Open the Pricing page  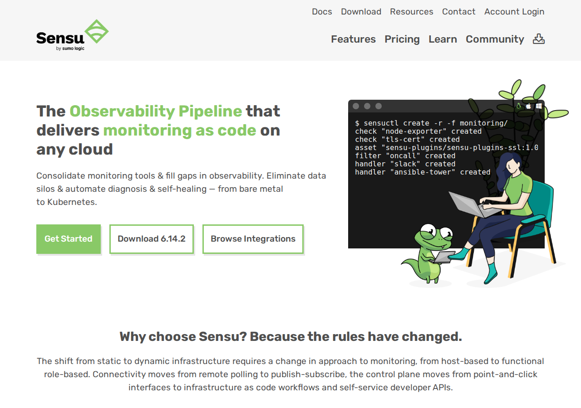[x=402, y=39]
